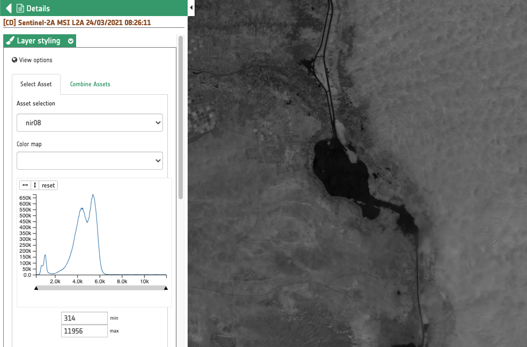Collapse Layer styling with chevron circle icon
Screen dimensions: 527x347
(71, 41)
